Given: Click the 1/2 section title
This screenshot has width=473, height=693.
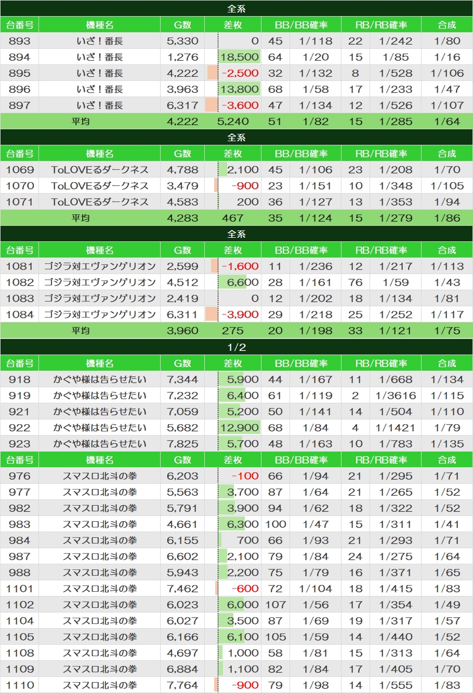Looking at the screenshot, I should 237,347.
